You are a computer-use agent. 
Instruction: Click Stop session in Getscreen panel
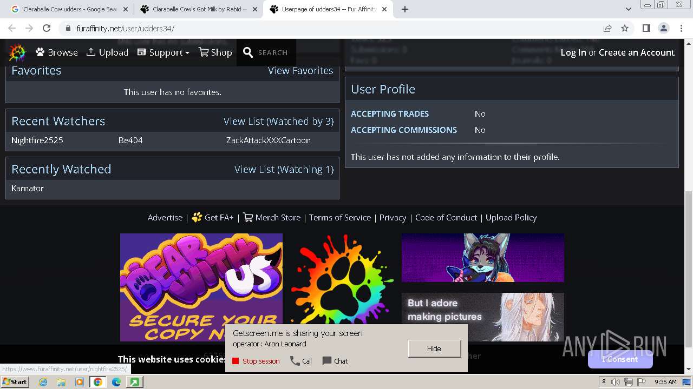pos(256,361)
